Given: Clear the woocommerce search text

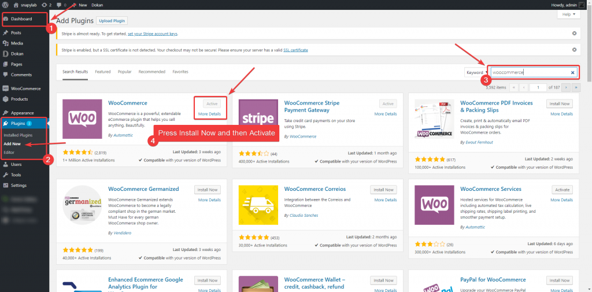Looking at the screenshot, I should tap(572, 72).
